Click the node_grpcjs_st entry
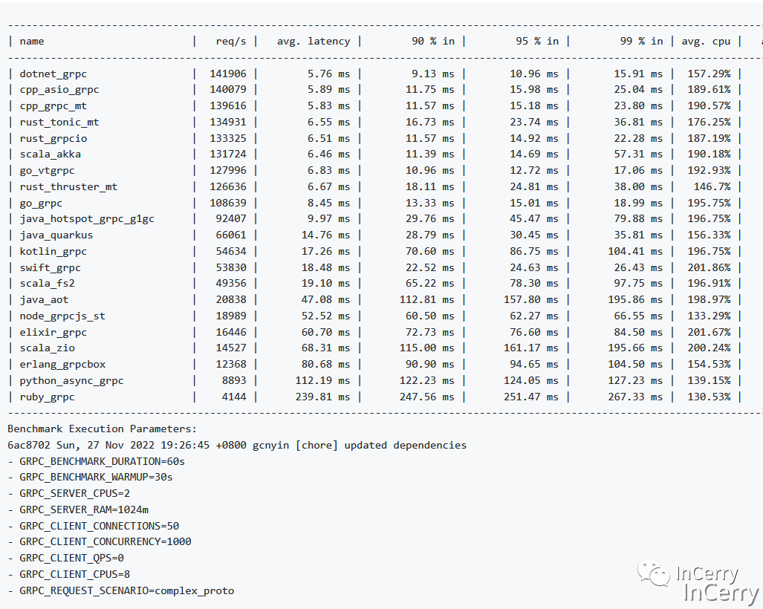Screen dimensions: 763x609 [x=62, y=316]
